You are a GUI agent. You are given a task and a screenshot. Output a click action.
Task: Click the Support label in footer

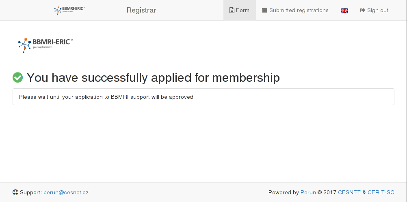click(x=31, y=192)
